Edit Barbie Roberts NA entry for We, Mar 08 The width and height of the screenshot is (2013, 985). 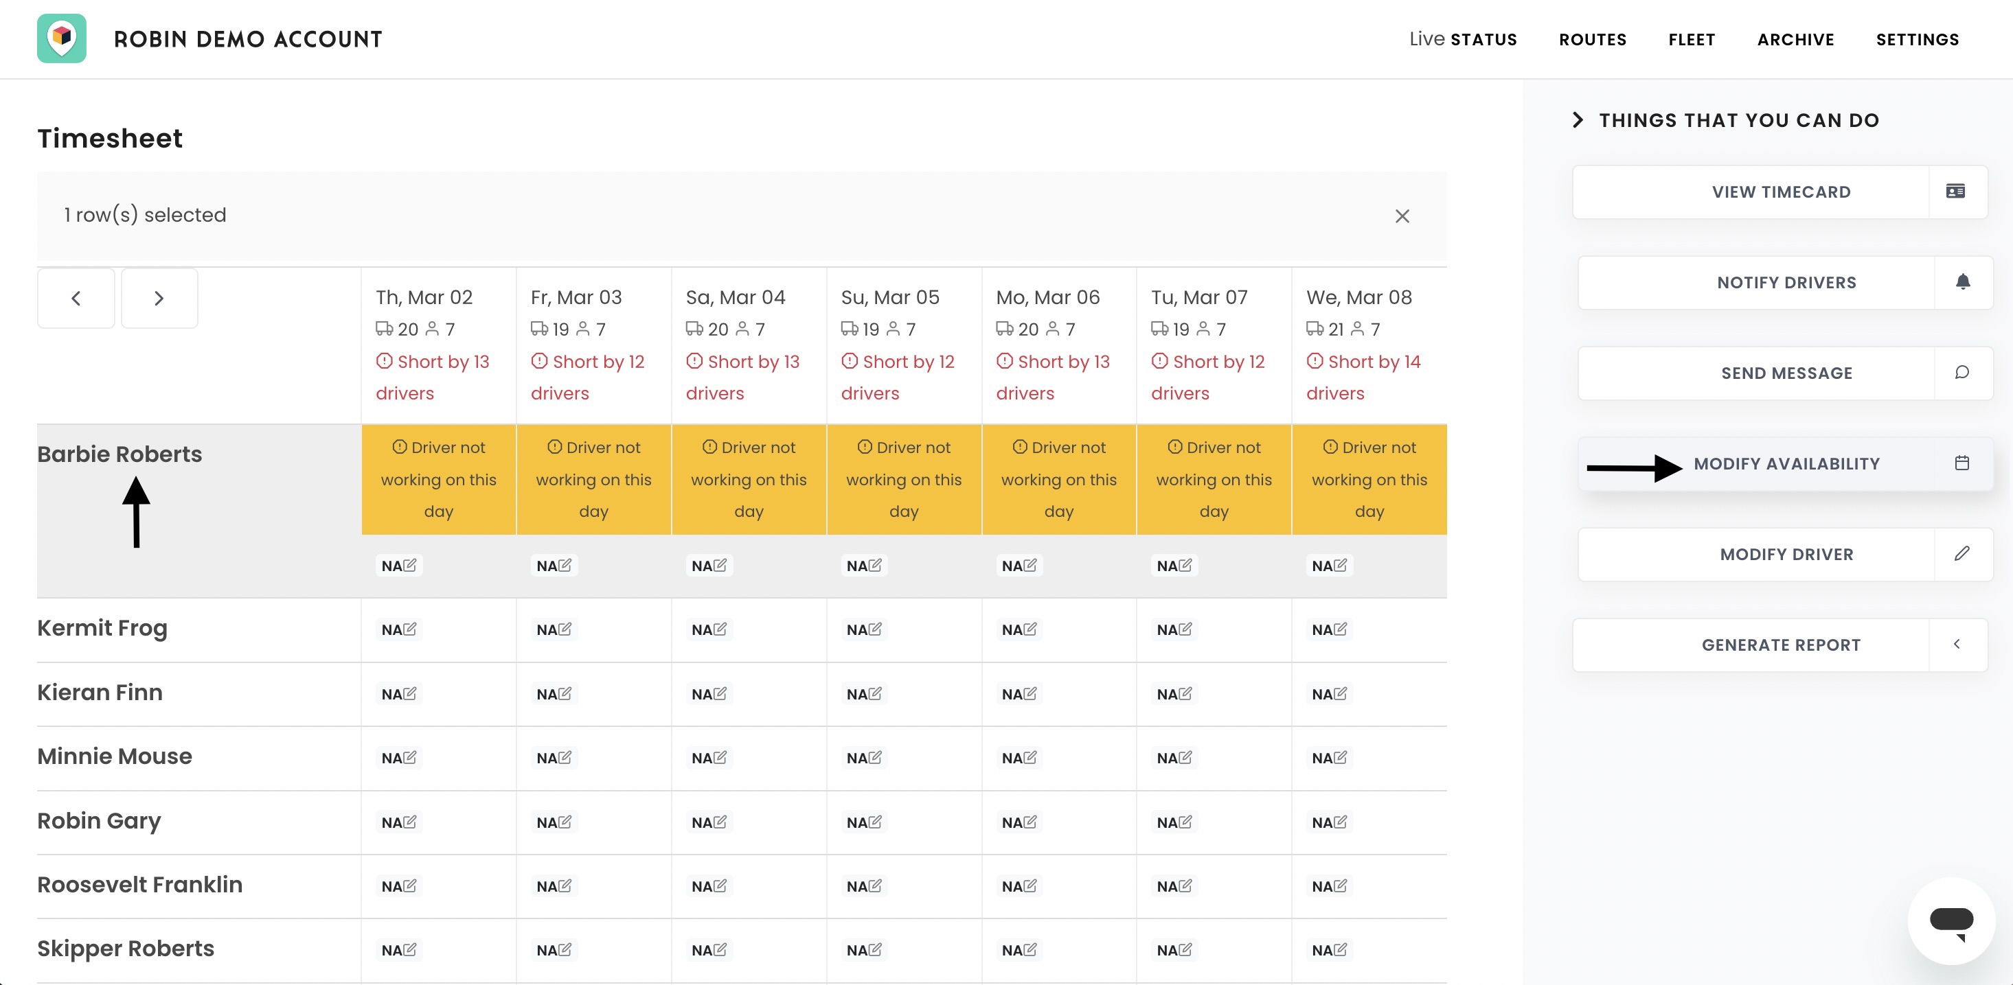pyautogui.click(x=1329, y=566)
